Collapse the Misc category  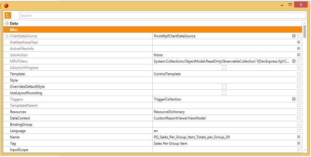pos(7,30)
